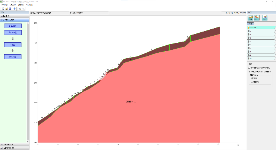Click the New file toolbar icon
Screen dimensions: 276x150
(x=2, y=8)
